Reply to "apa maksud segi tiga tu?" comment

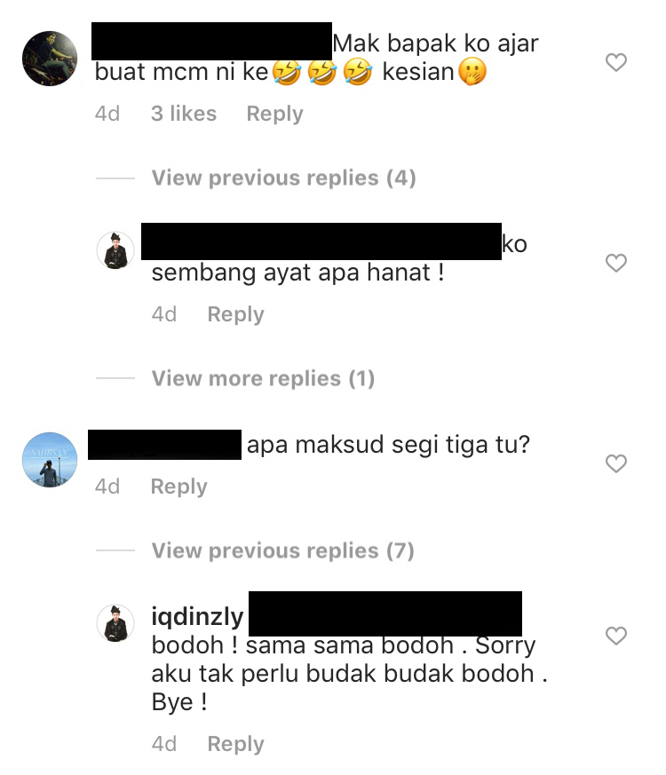179,486
